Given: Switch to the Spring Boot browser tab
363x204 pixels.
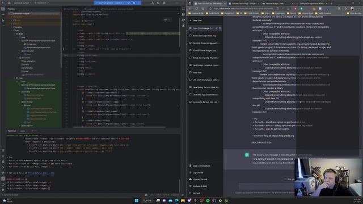Looking at the screenshot, I should click(x=313, y=3).
